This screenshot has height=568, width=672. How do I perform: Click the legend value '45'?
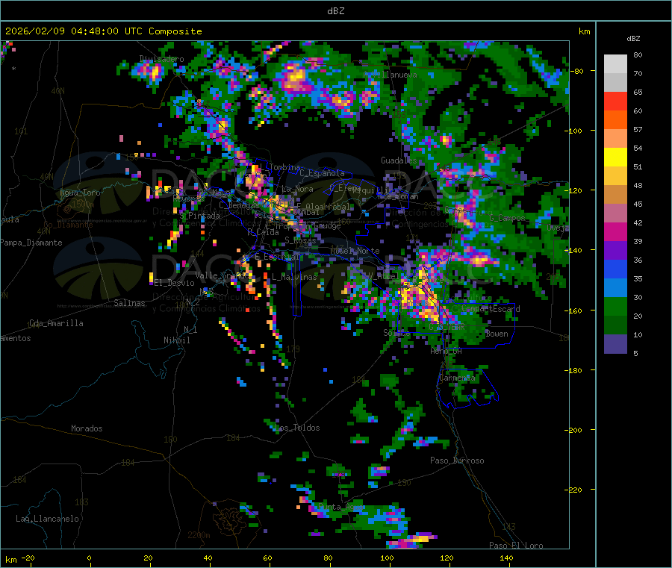pos(638,204)
